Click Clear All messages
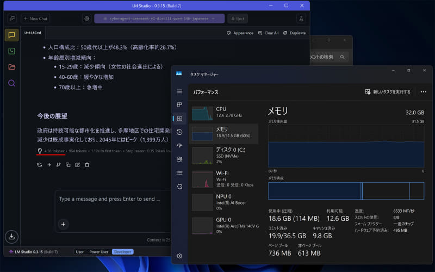The height and width of the screenshot is (272, 435). click(x=268, y=33)
